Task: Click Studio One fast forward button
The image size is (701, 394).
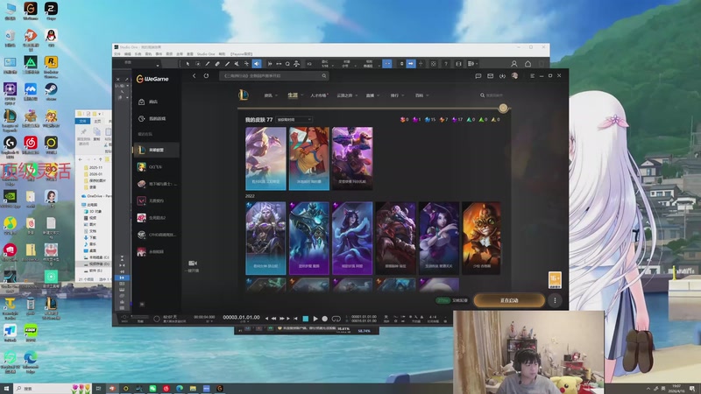Action: 281,319
